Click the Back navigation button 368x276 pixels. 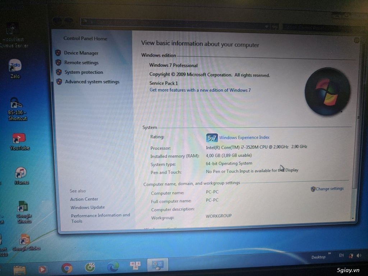tap(57, 22)
